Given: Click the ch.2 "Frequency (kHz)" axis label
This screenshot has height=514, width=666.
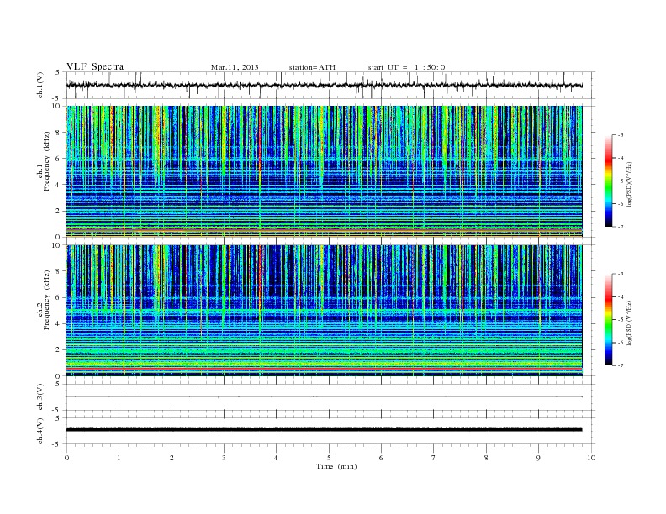Looking at the screenshot, I should 47,300.
